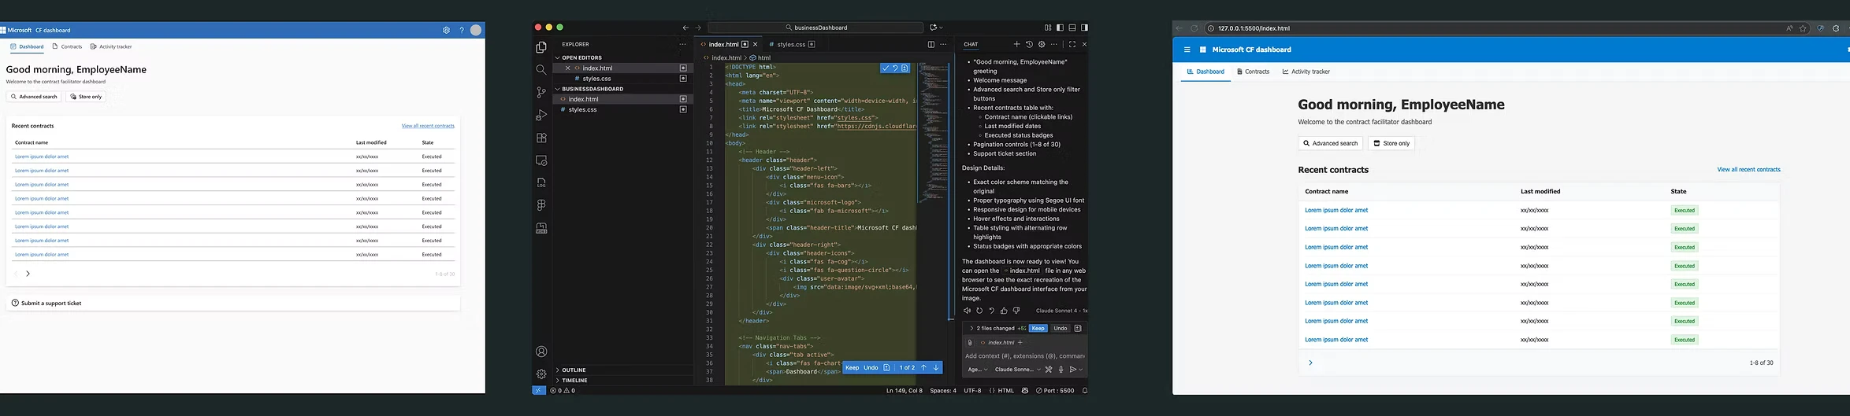Read aloud the chat response speaker icon
This screenshot has height=416, width=1850.
967,311
